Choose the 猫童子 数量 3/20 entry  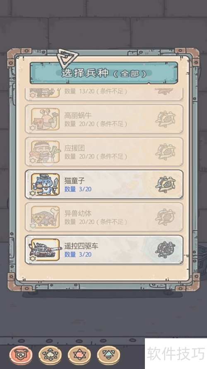coord(104,184)
